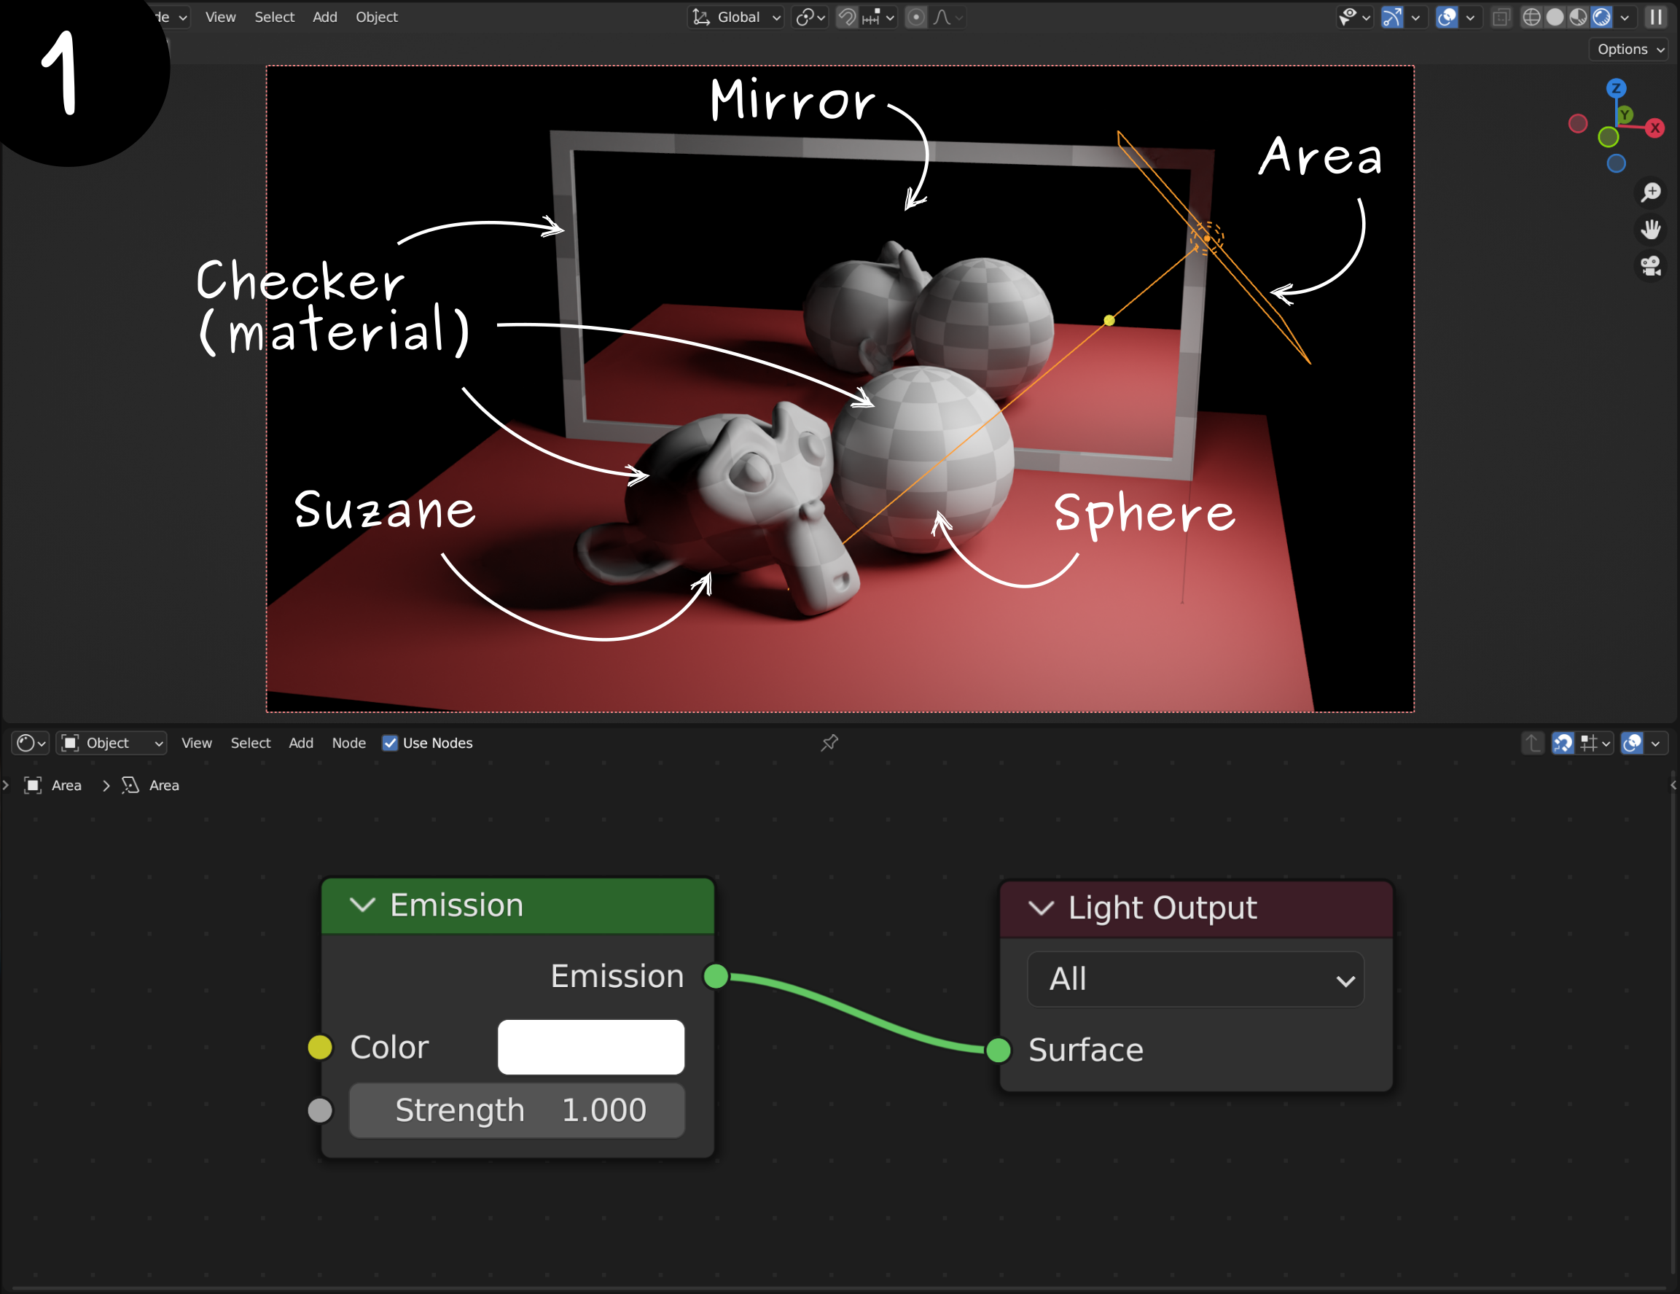
Task: Select solid viewport shading mode
Action: pyautogui.click(x=1555, y=17)
